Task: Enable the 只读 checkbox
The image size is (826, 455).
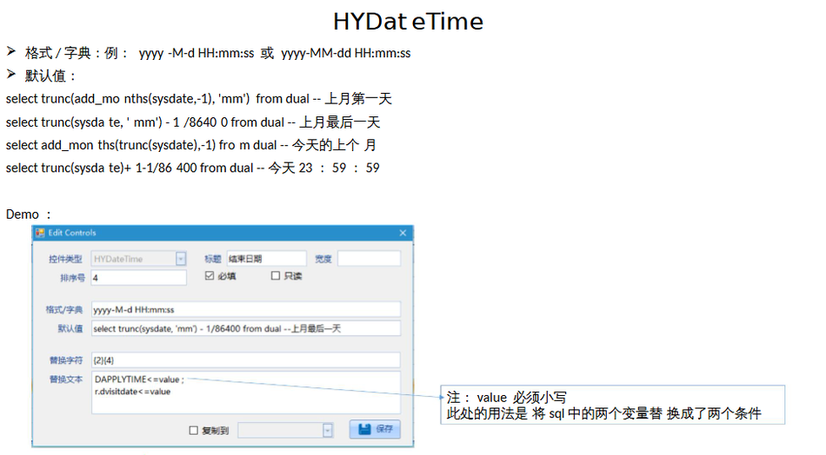Action: (276, 276)
